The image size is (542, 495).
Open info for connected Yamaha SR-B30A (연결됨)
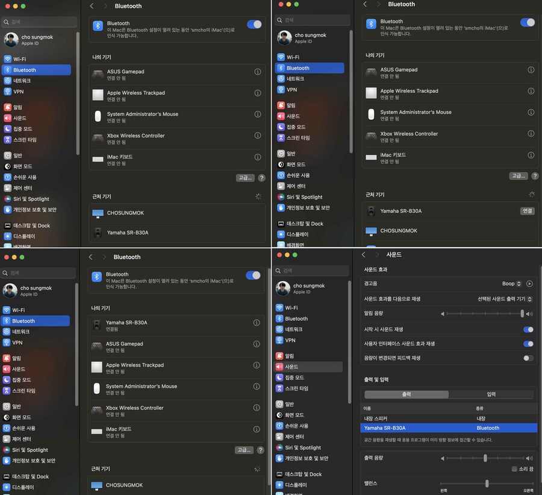(x=257, y=323)
